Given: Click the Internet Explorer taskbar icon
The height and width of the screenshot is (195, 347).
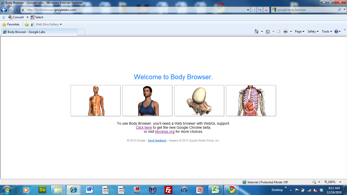Looking at the screenshot, I should point(74,190).
